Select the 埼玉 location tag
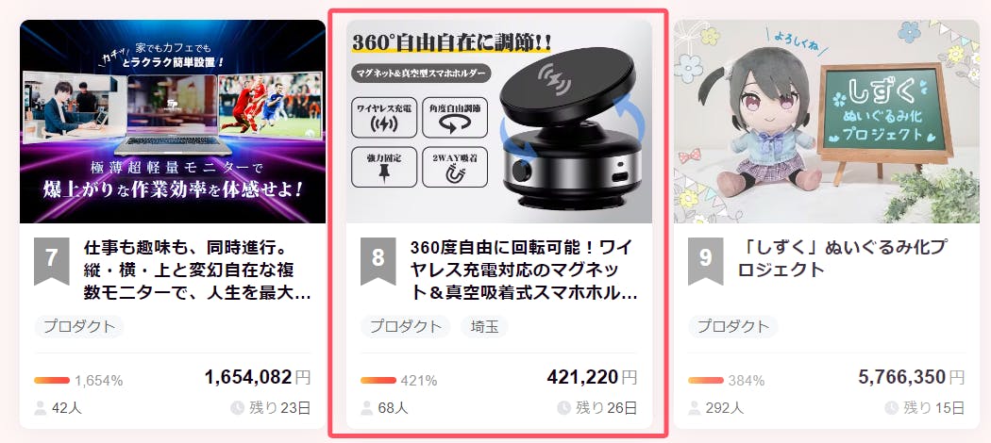 pyautogui.click(x=484, y=327)
